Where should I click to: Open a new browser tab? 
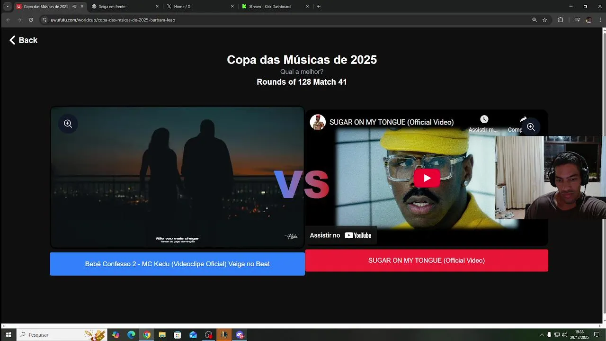(319, 7)
